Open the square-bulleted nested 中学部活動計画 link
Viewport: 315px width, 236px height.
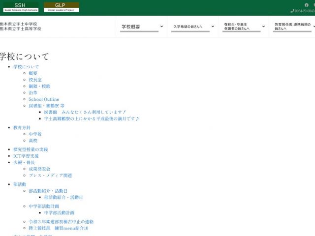click(x=59, y=213)
